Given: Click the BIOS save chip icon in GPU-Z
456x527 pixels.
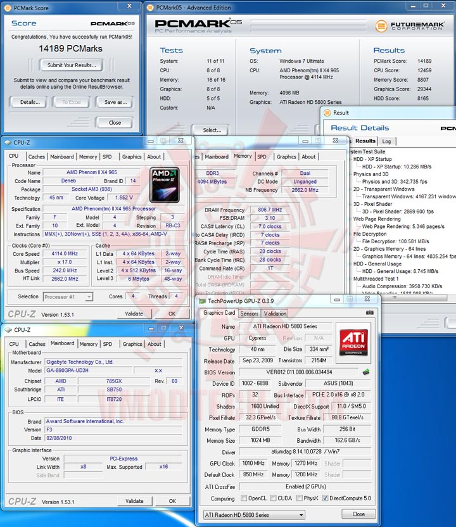Looking at the screenshot, I should pos(366,372).
